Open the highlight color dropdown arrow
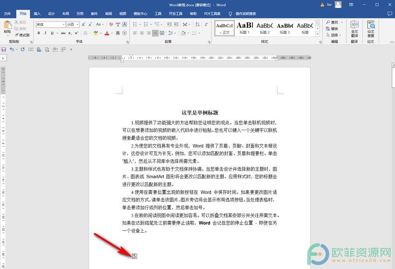 (101, 33)
